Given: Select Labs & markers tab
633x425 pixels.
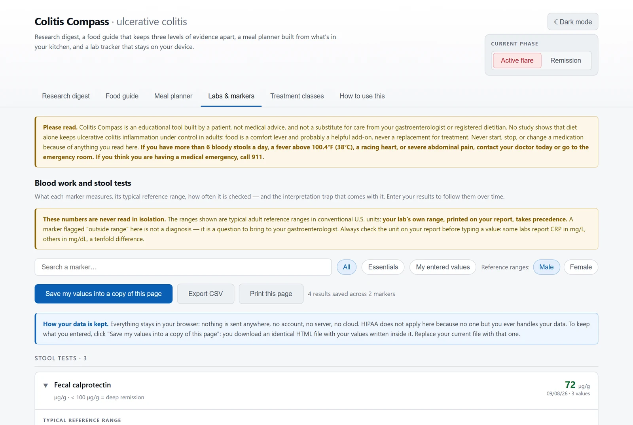Looking at the screenshot, I should click(x=231, y=96).
